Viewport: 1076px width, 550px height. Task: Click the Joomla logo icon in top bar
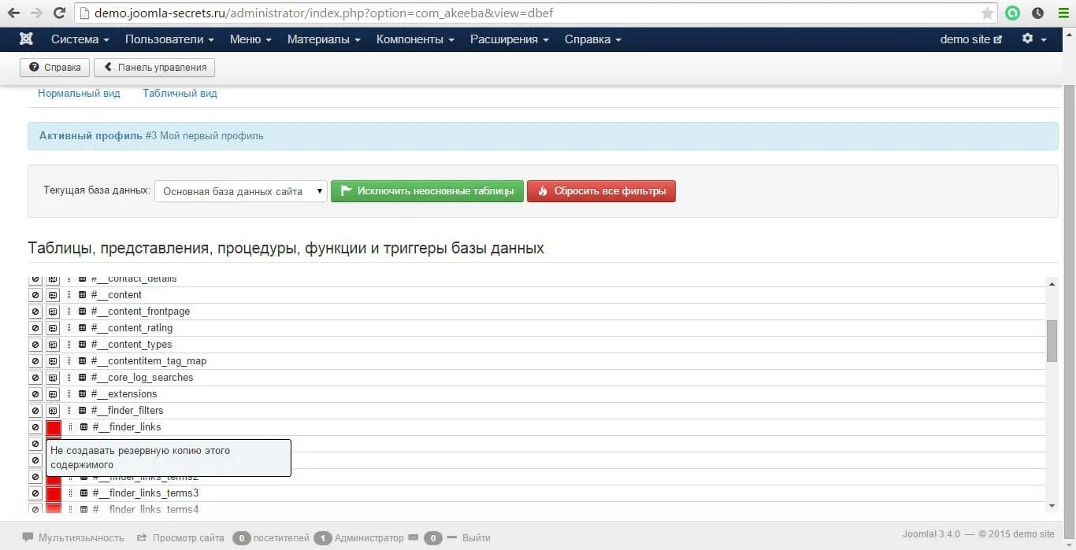26,39
